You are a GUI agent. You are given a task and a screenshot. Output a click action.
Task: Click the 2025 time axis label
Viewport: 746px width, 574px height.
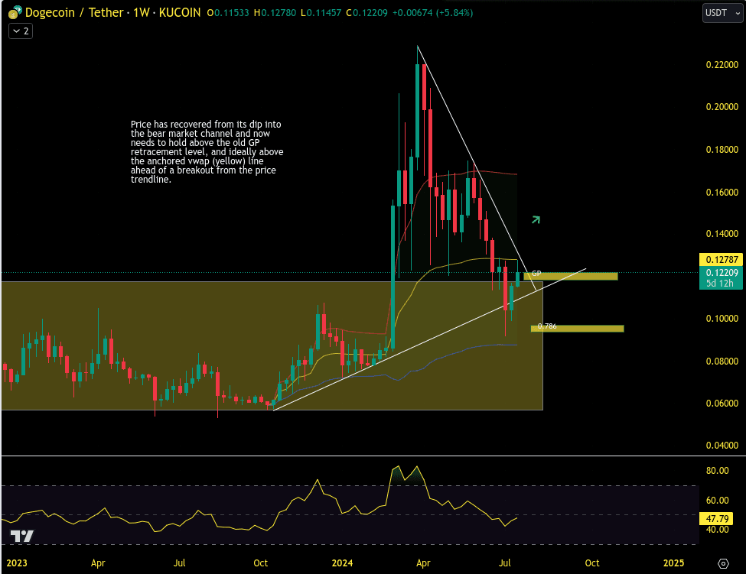(x=673, y=563)
